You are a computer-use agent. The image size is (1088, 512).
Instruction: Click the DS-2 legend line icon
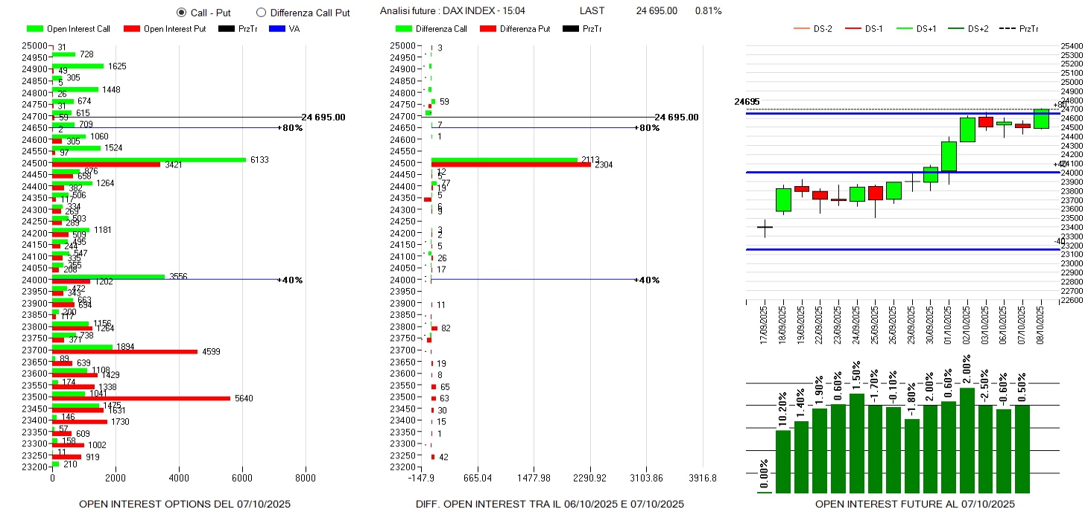(x=802, y=29)
